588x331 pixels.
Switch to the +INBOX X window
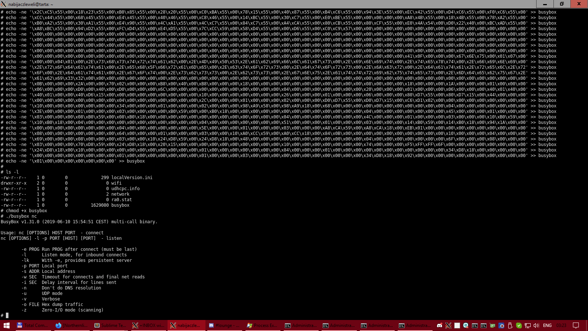[148, 325]
